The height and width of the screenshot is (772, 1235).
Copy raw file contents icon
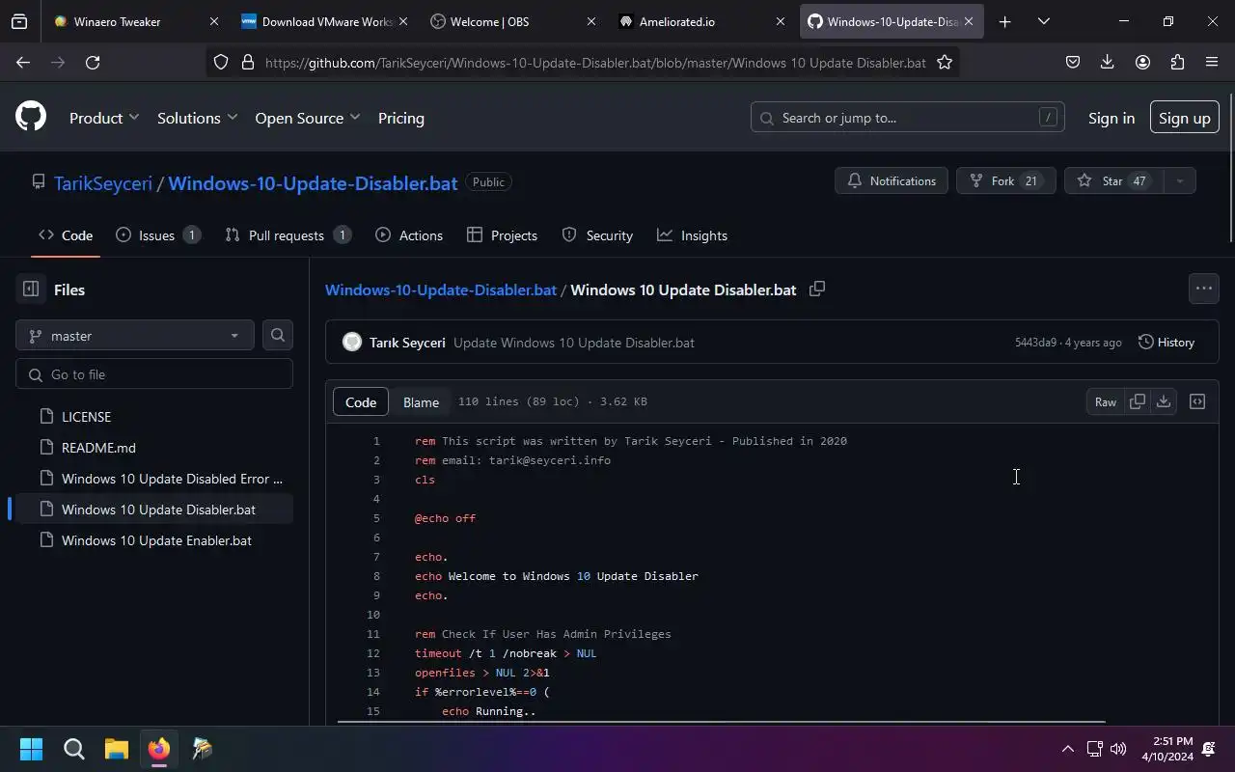(1138, 401)
